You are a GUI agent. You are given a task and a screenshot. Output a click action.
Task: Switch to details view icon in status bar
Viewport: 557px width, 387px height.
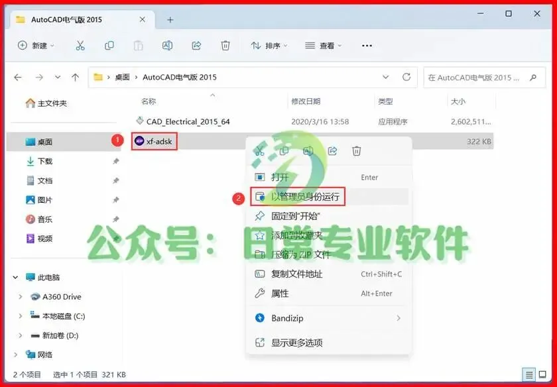pyautogui.click(x=529, y=374)
